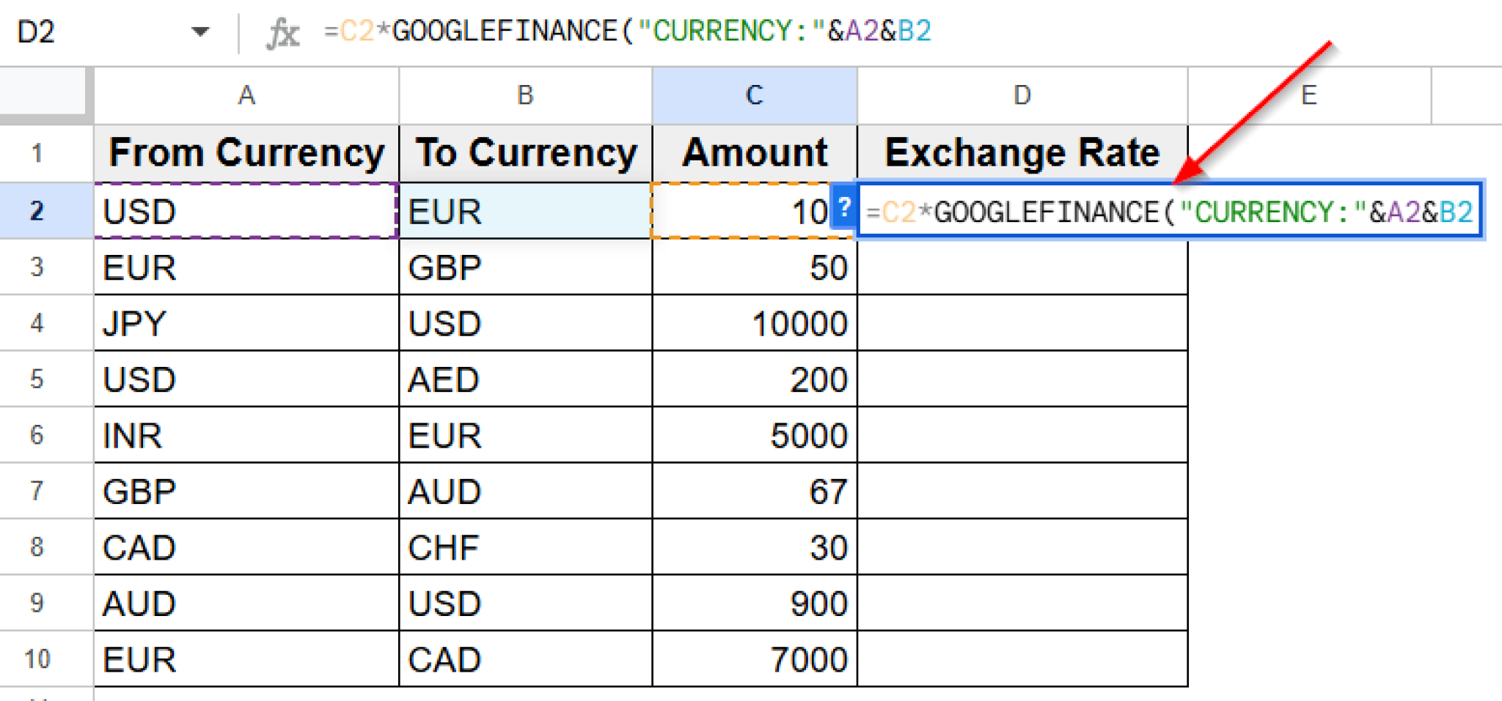The image size is (1502, 701).
Task: Open the Name Box dropdown arrow
Action: [199, 31]
